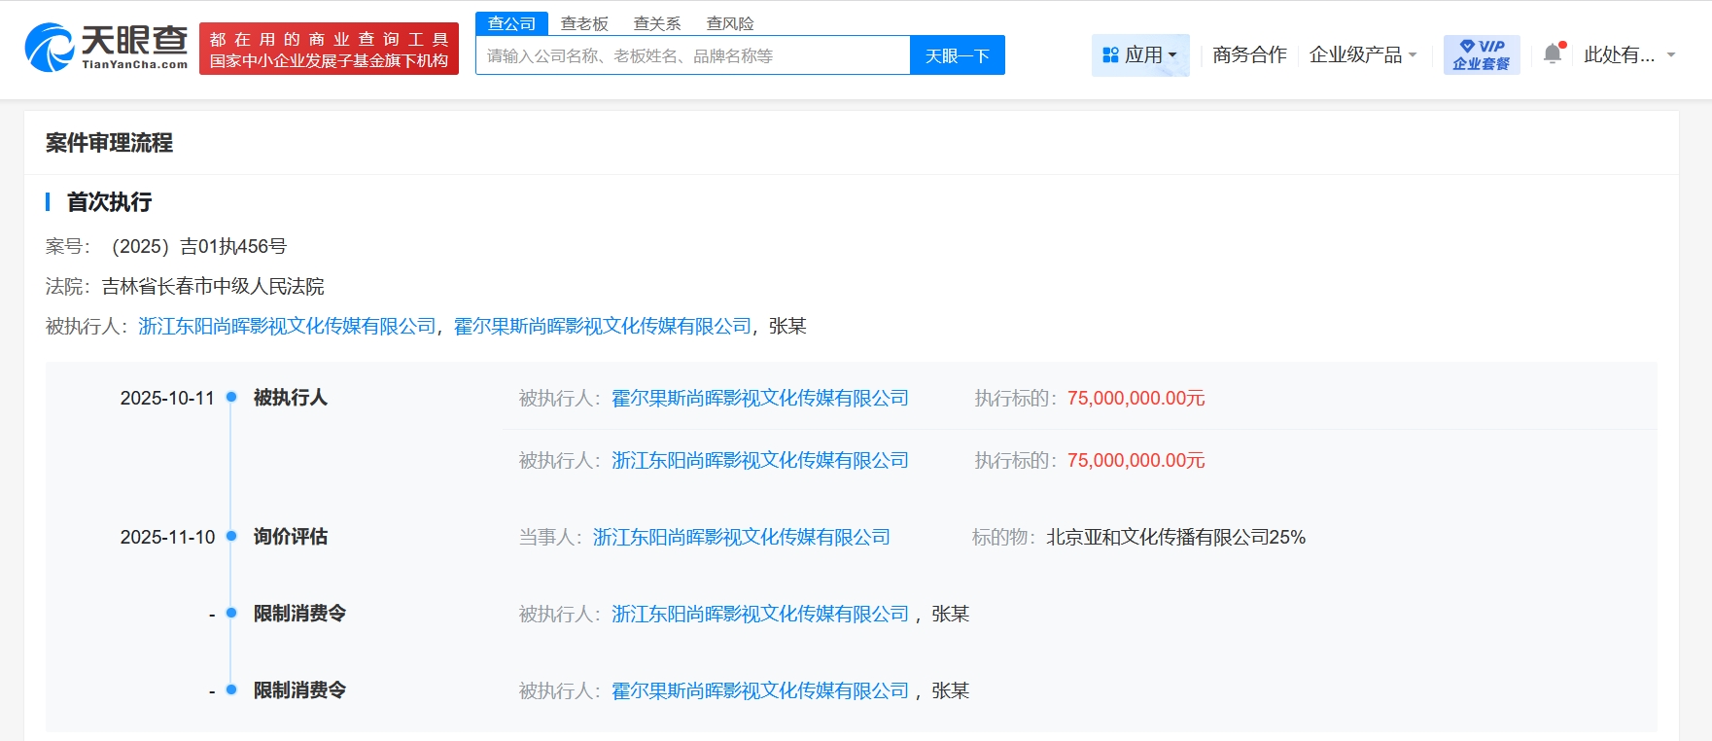This screenshot has width=1712, height=741.
Task: Click the 2025-11-10 timeline dot
Action: 231,536
